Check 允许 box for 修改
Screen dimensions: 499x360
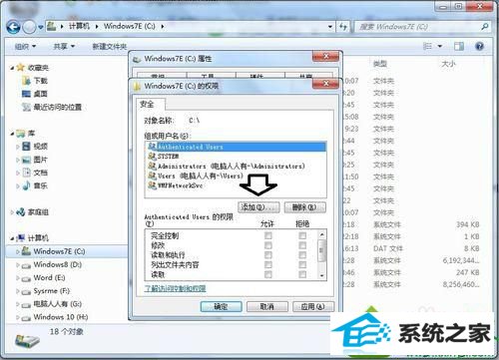[x=268, y=245]
